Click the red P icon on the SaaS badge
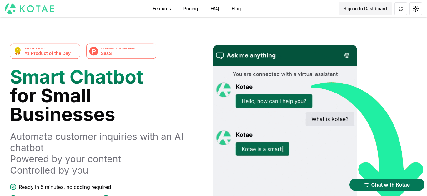 pos(94,51)
